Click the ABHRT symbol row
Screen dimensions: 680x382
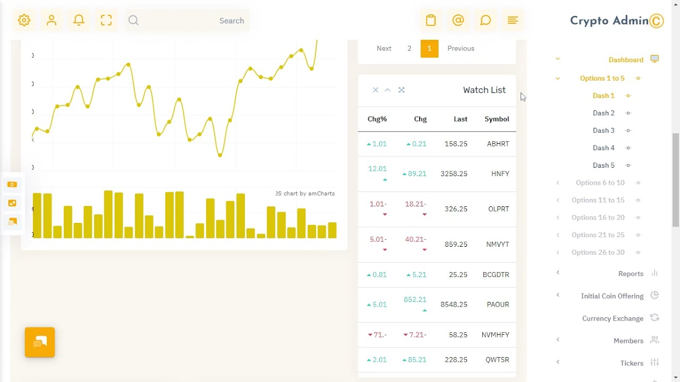click(437, 144)
